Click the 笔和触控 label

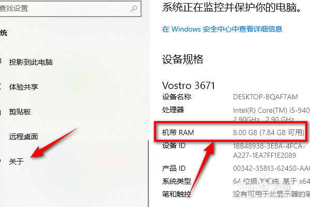tap(177, 194)
